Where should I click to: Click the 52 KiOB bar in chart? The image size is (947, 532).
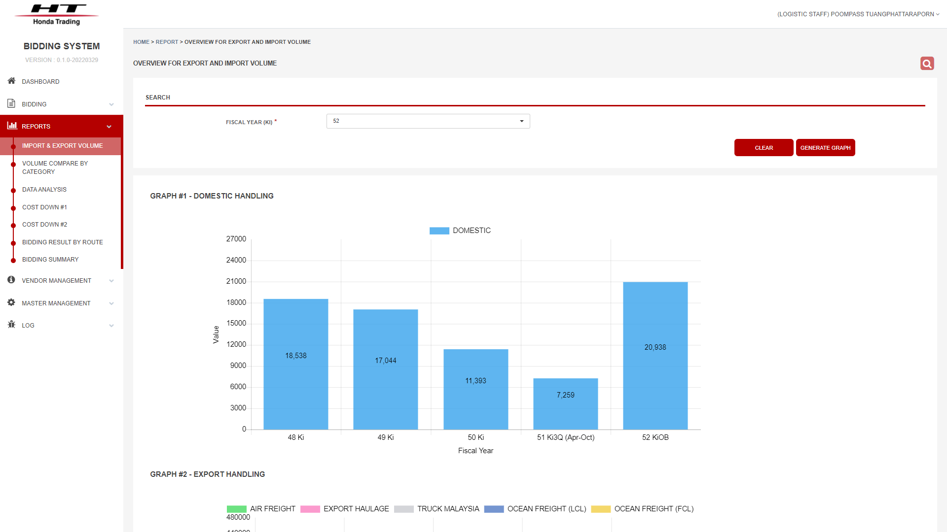click(655, 356)
